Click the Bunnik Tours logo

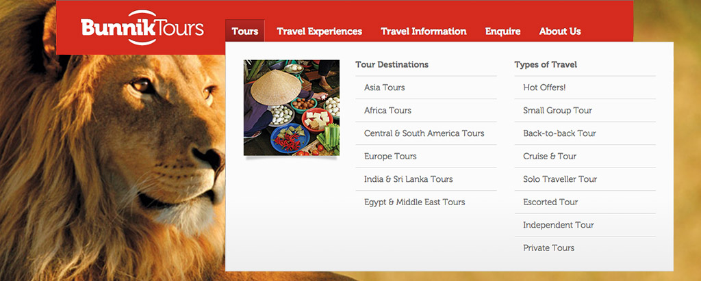point(142,28)
